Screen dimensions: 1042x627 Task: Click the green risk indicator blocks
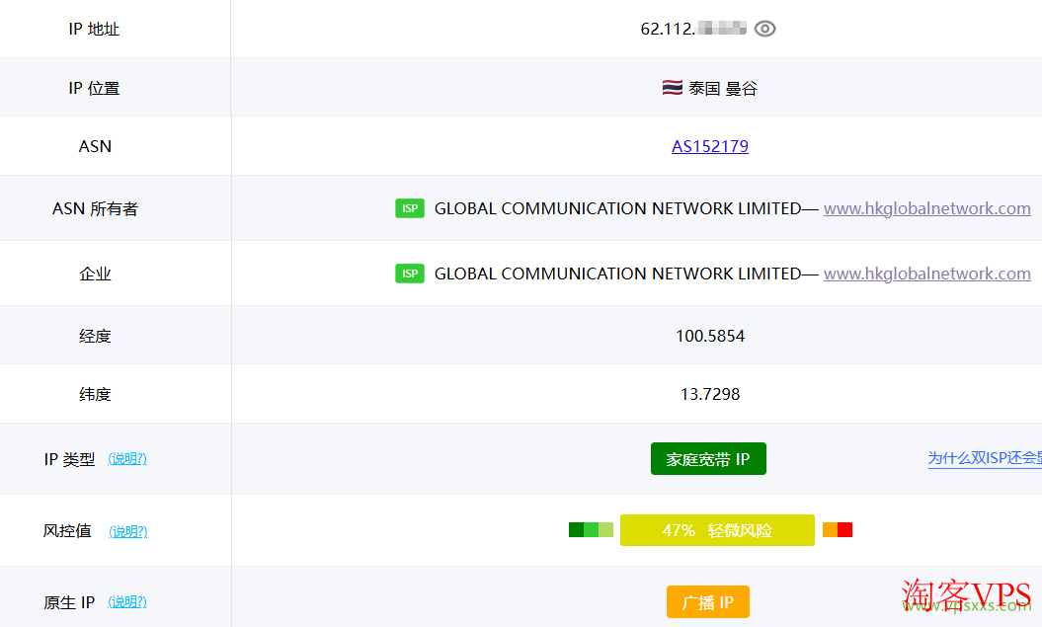click(x=590, y=529)
